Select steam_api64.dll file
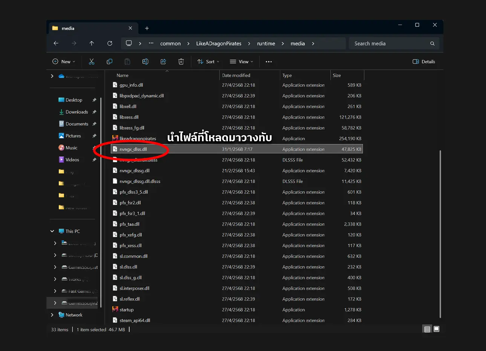 tap(135, 320)
